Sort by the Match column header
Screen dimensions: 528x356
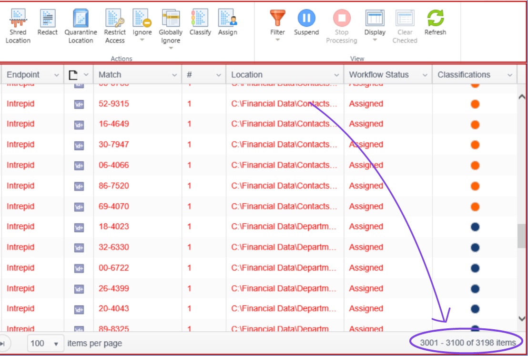coord(110,75)
